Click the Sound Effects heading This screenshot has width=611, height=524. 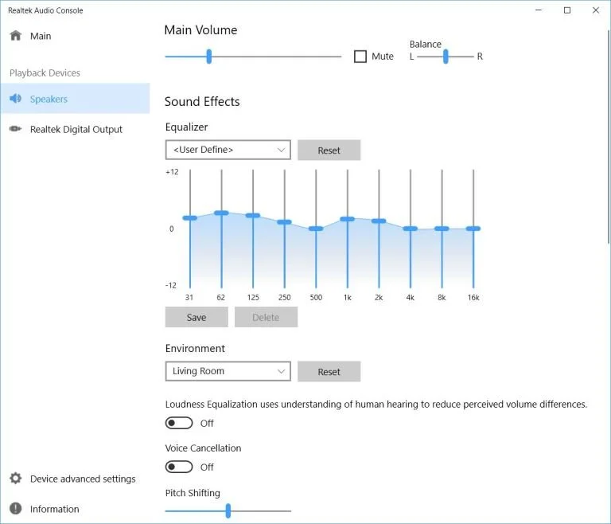click(x=202, y=101)
